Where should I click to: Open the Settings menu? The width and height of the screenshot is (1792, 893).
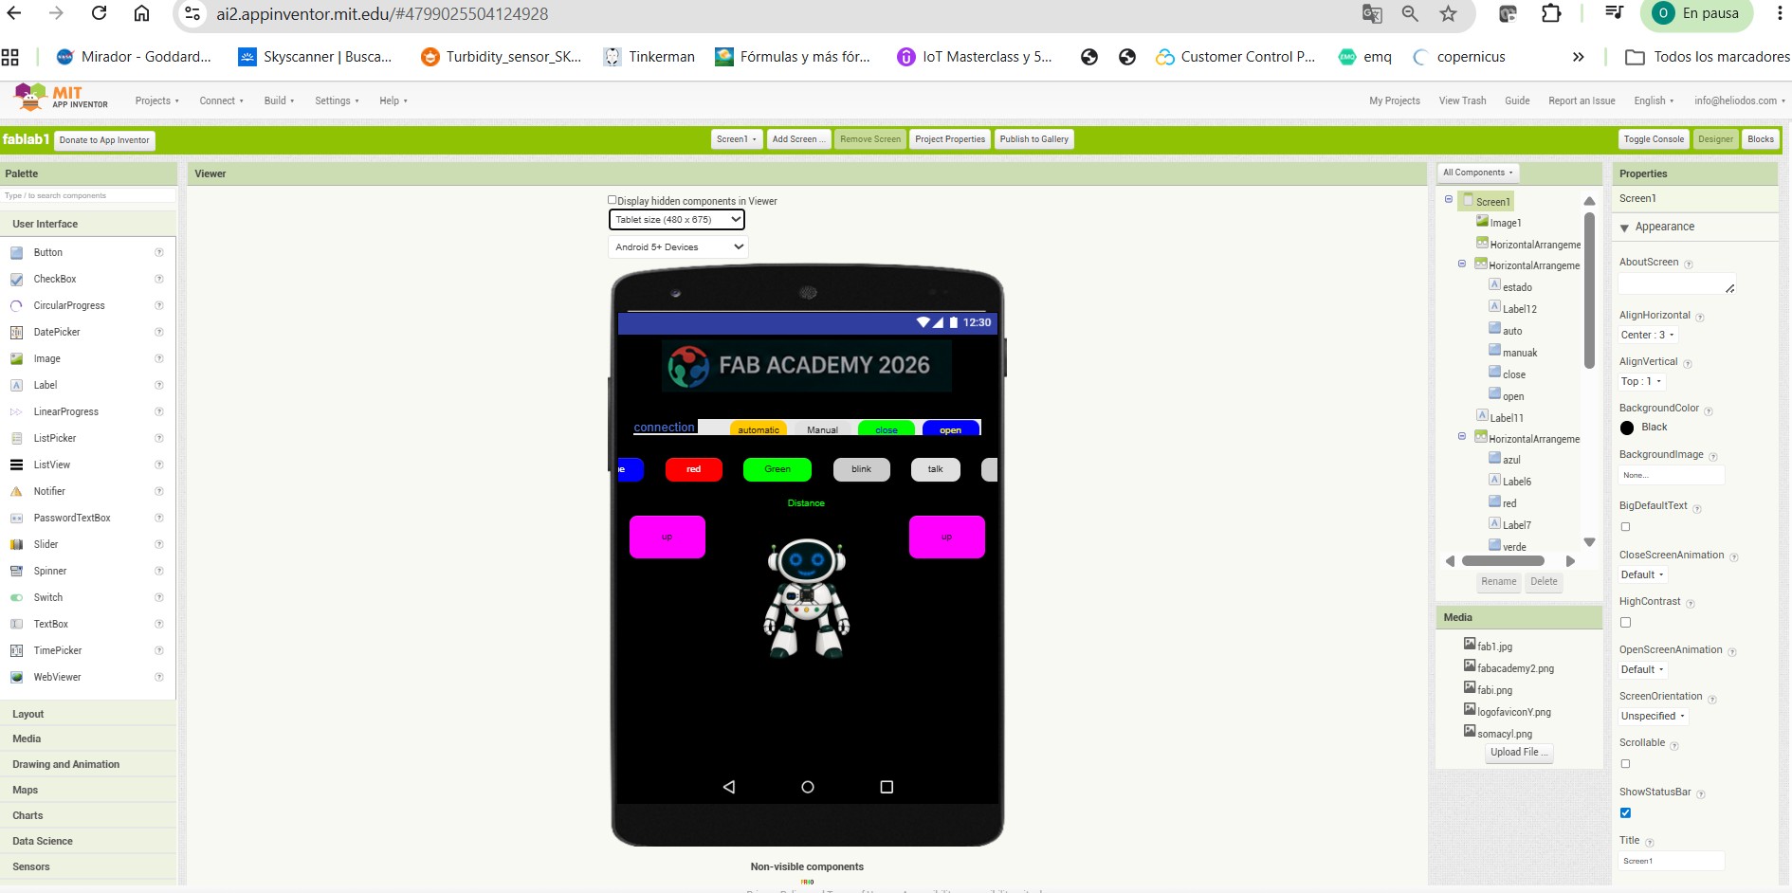point(337,100)
